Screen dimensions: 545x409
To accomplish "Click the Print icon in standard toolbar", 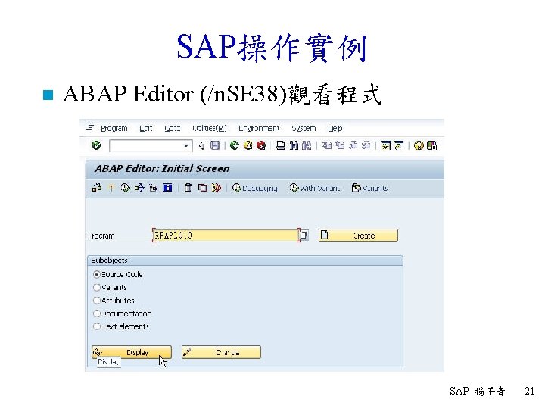I will point(280,145).
